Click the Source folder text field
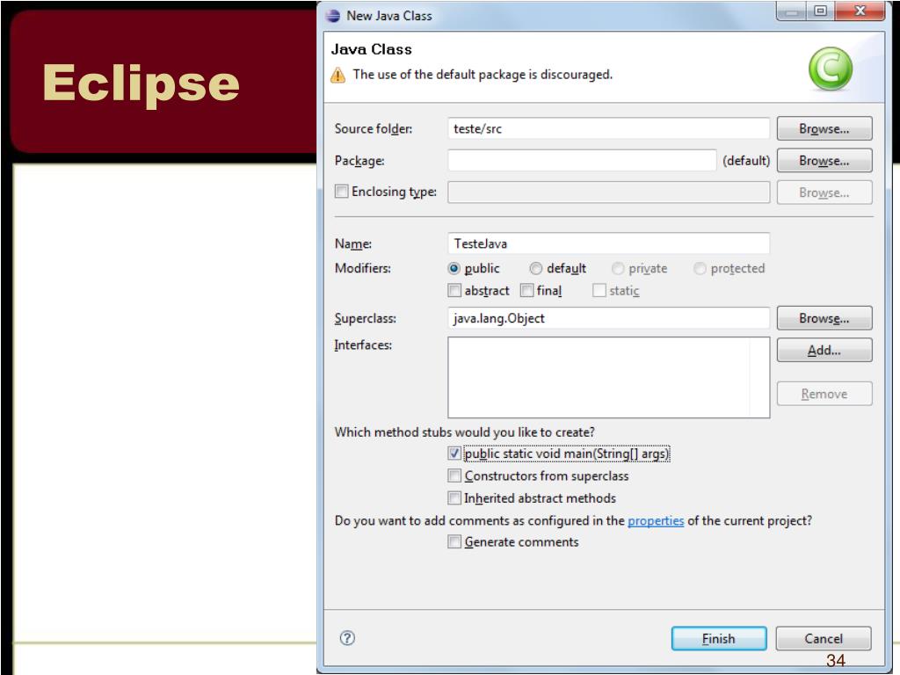The image size is (900, 675). [x=608, y=128]
